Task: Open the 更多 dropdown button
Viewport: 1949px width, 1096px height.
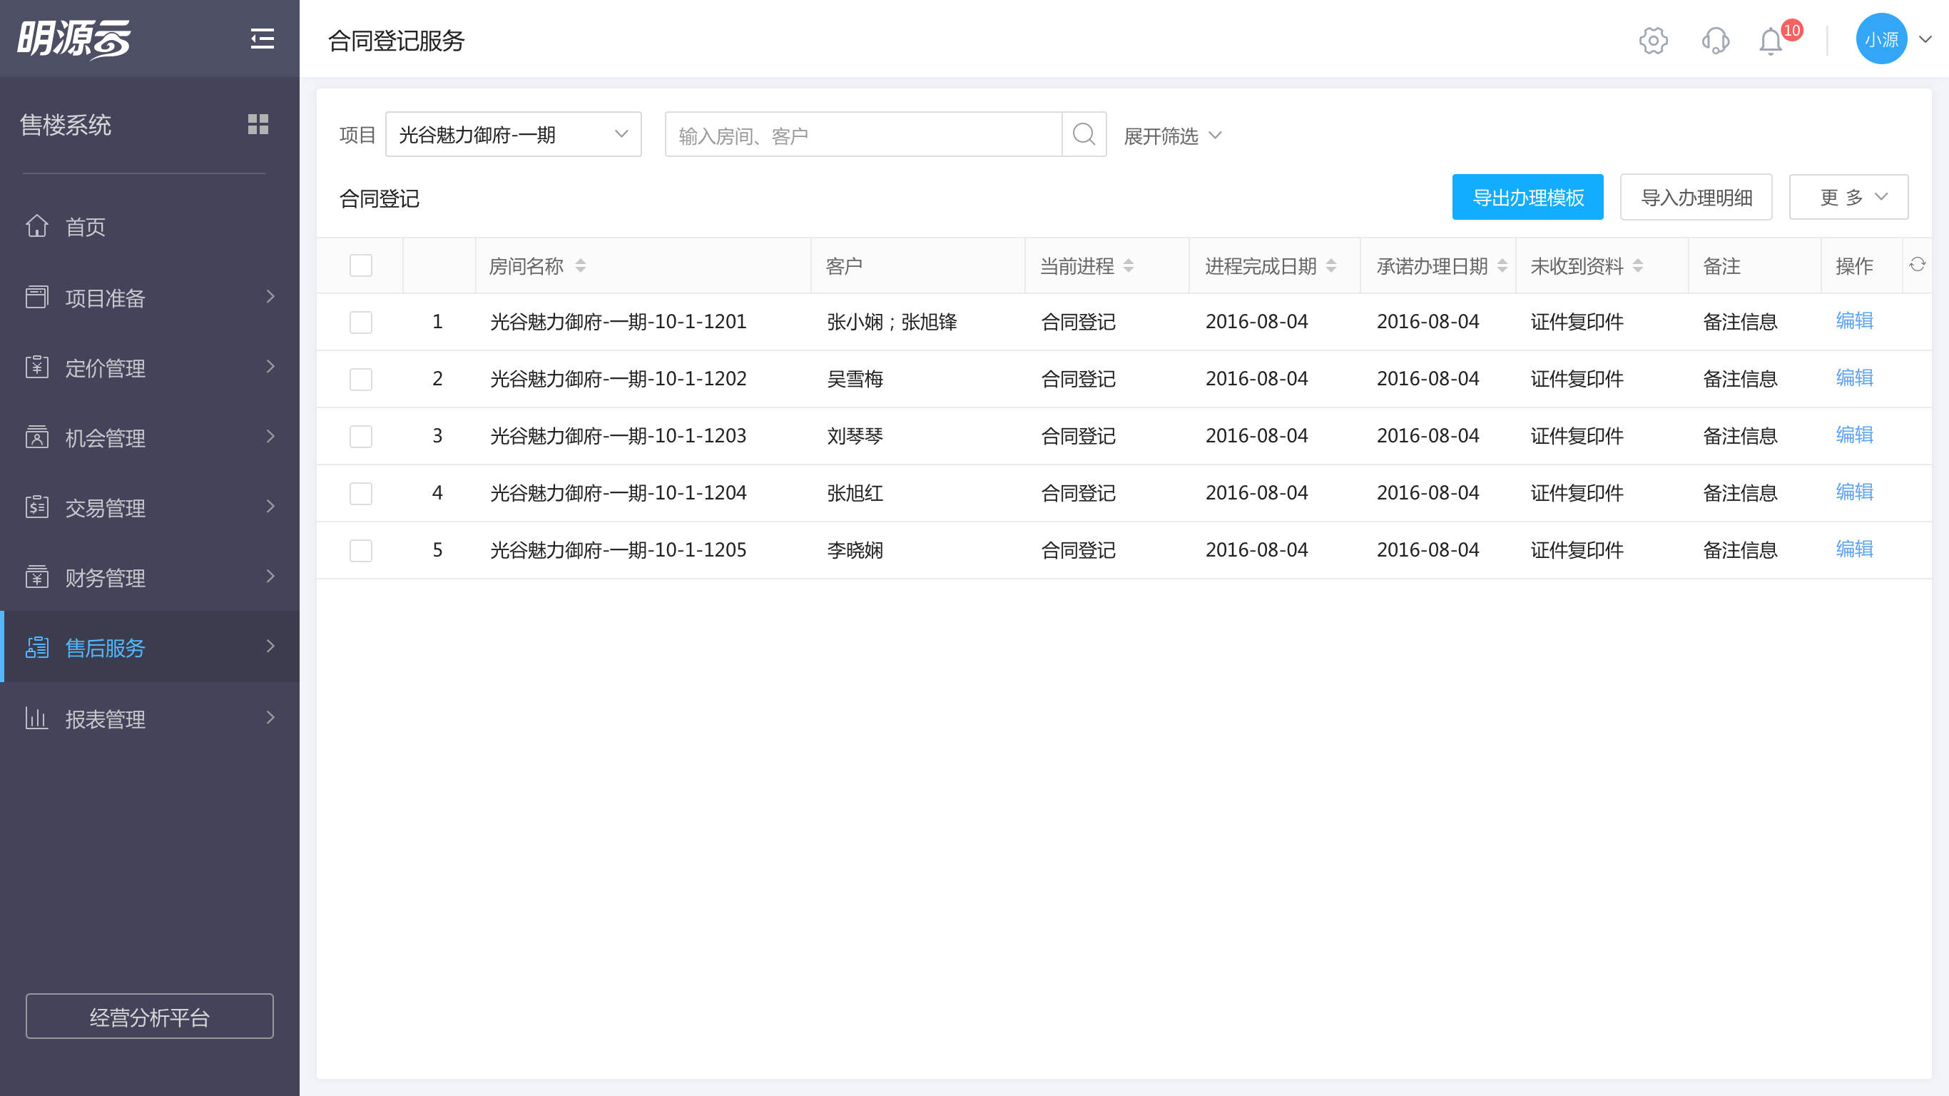Action: tap(1848, 197)
